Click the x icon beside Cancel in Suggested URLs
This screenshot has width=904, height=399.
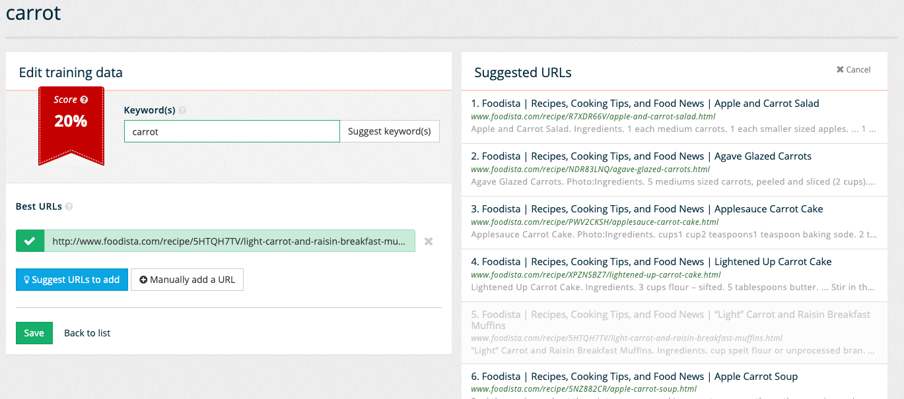[x=839, y=69]
